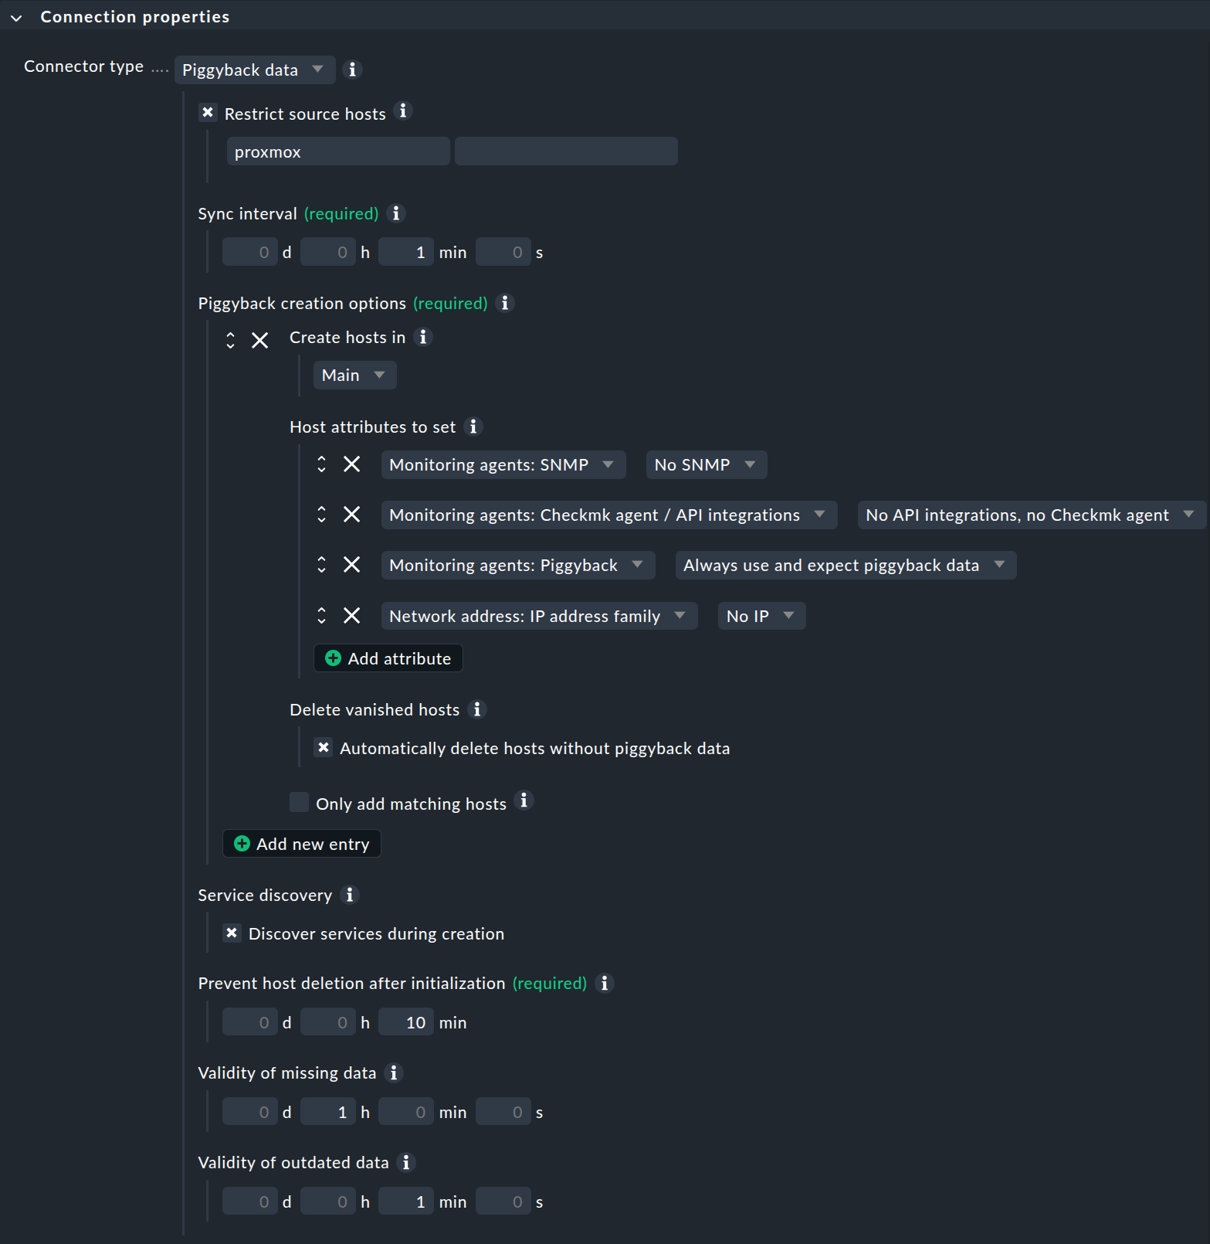Show info for Prevent host deletion after initialization

point(605,983)
